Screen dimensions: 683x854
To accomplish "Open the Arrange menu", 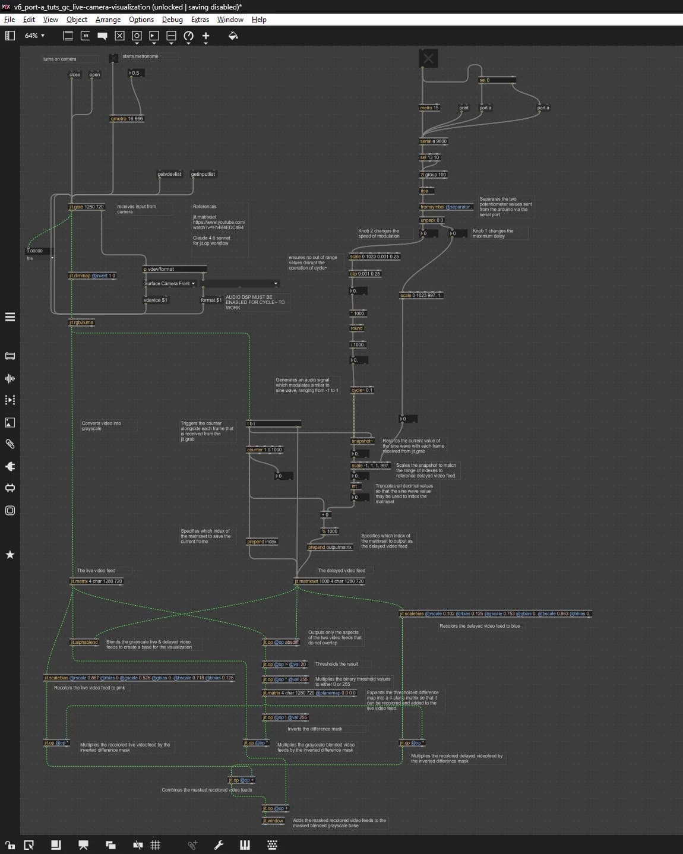I will click(x=108, y=20).
